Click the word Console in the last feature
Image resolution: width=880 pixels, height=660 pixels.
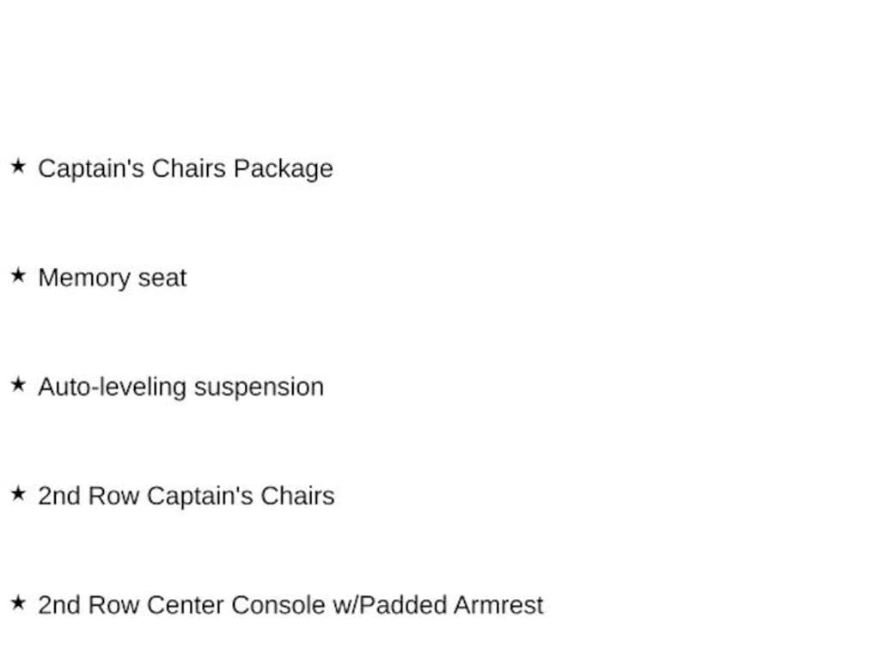pyautogui.click(x=279, y=606)
